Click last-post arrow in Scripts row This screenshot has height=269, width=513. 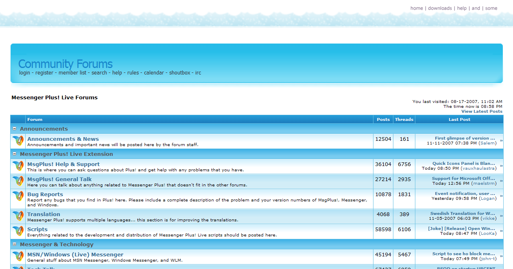pos(501,231)
